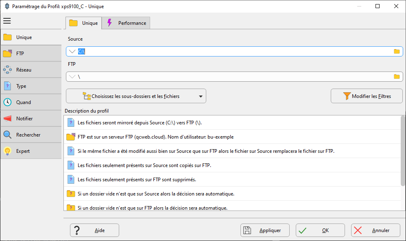Click the folder-tree icon on sous-dossiers button
The height and width of the screenshot is (241, 406).
tap(87, 96)
